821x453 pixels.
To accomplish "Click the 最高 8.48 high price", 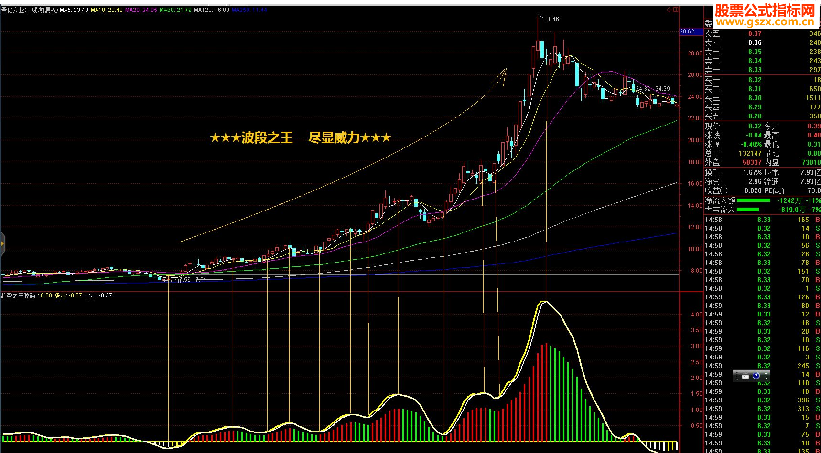I will (x=792, y=135).
